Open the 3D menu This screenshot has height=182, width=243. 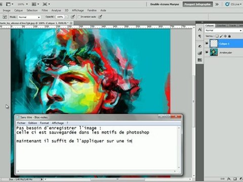(66, 11)
